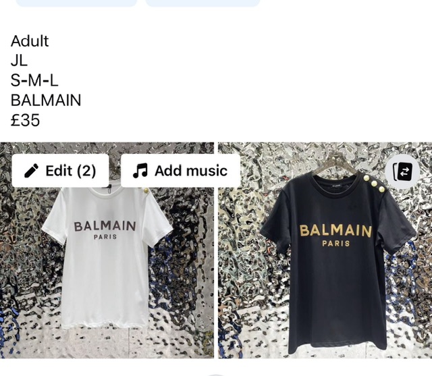
Task: Select the black Balmain t-shirt photo
Action: [x=325, y=250]
